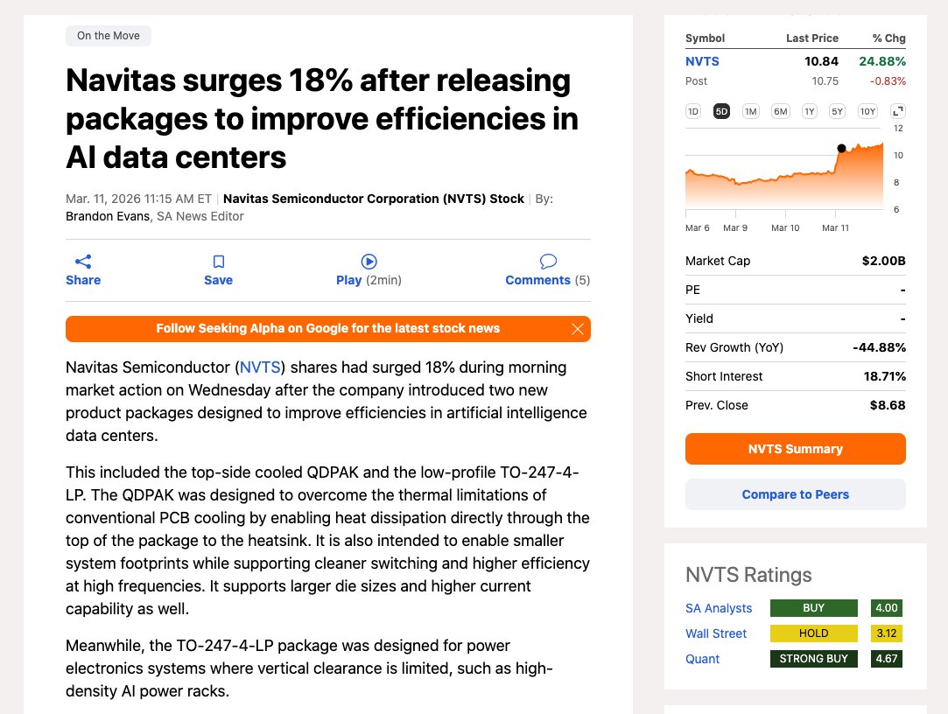Open the NVTS Summary button
Screen dimensions: 948x714
click(x=795, y=449)
